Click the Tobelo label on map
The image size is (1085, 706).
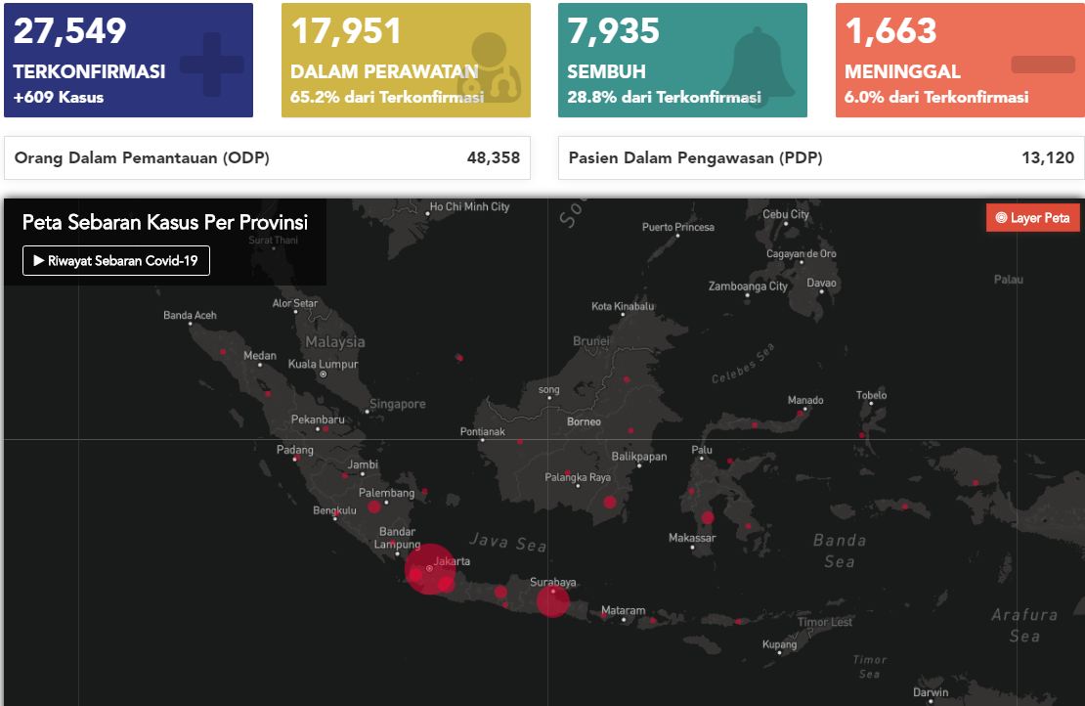871,395
